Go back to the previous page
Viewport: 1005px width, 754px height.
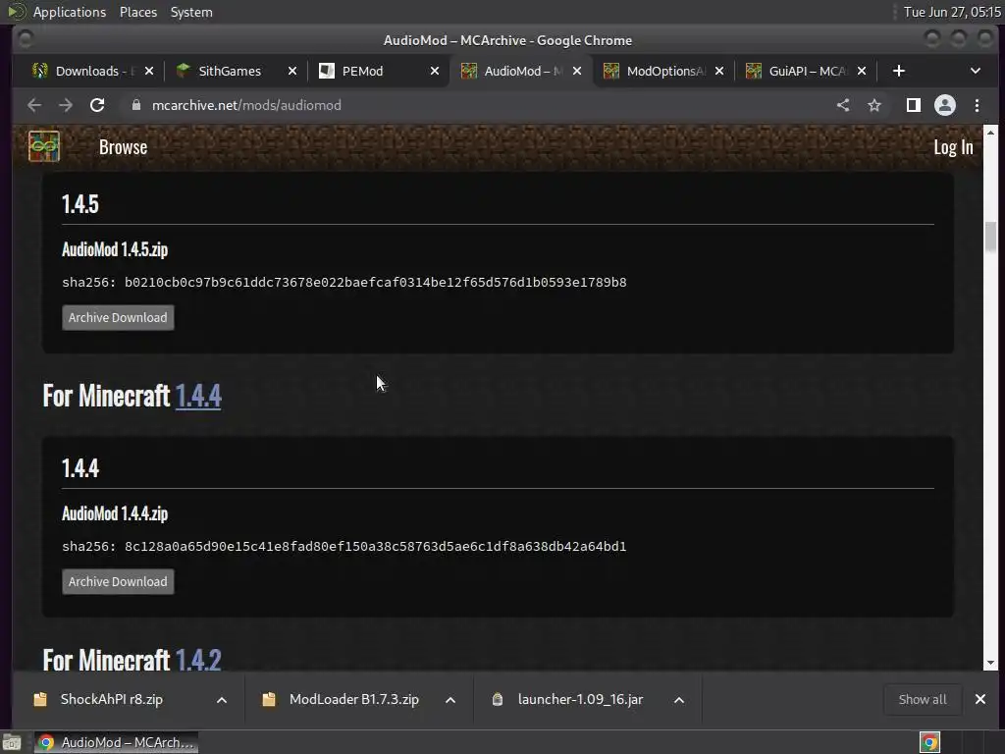(x=34, y=105)
